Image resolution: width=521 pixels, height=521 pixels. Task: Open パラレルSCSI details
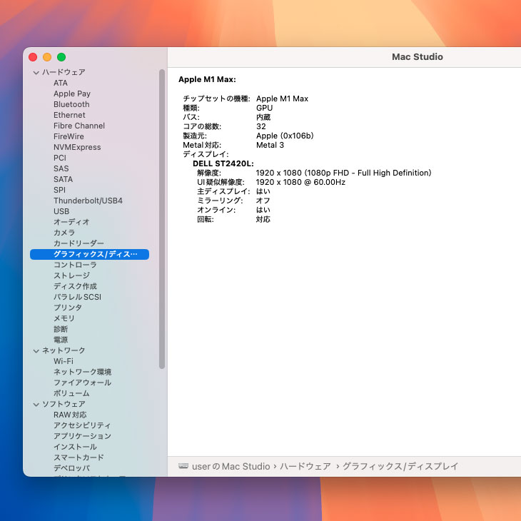[77, 297]
